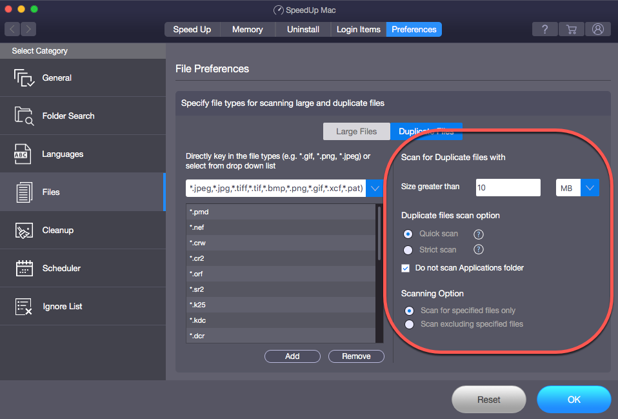Show help for Strict scan option

(479, 249)
